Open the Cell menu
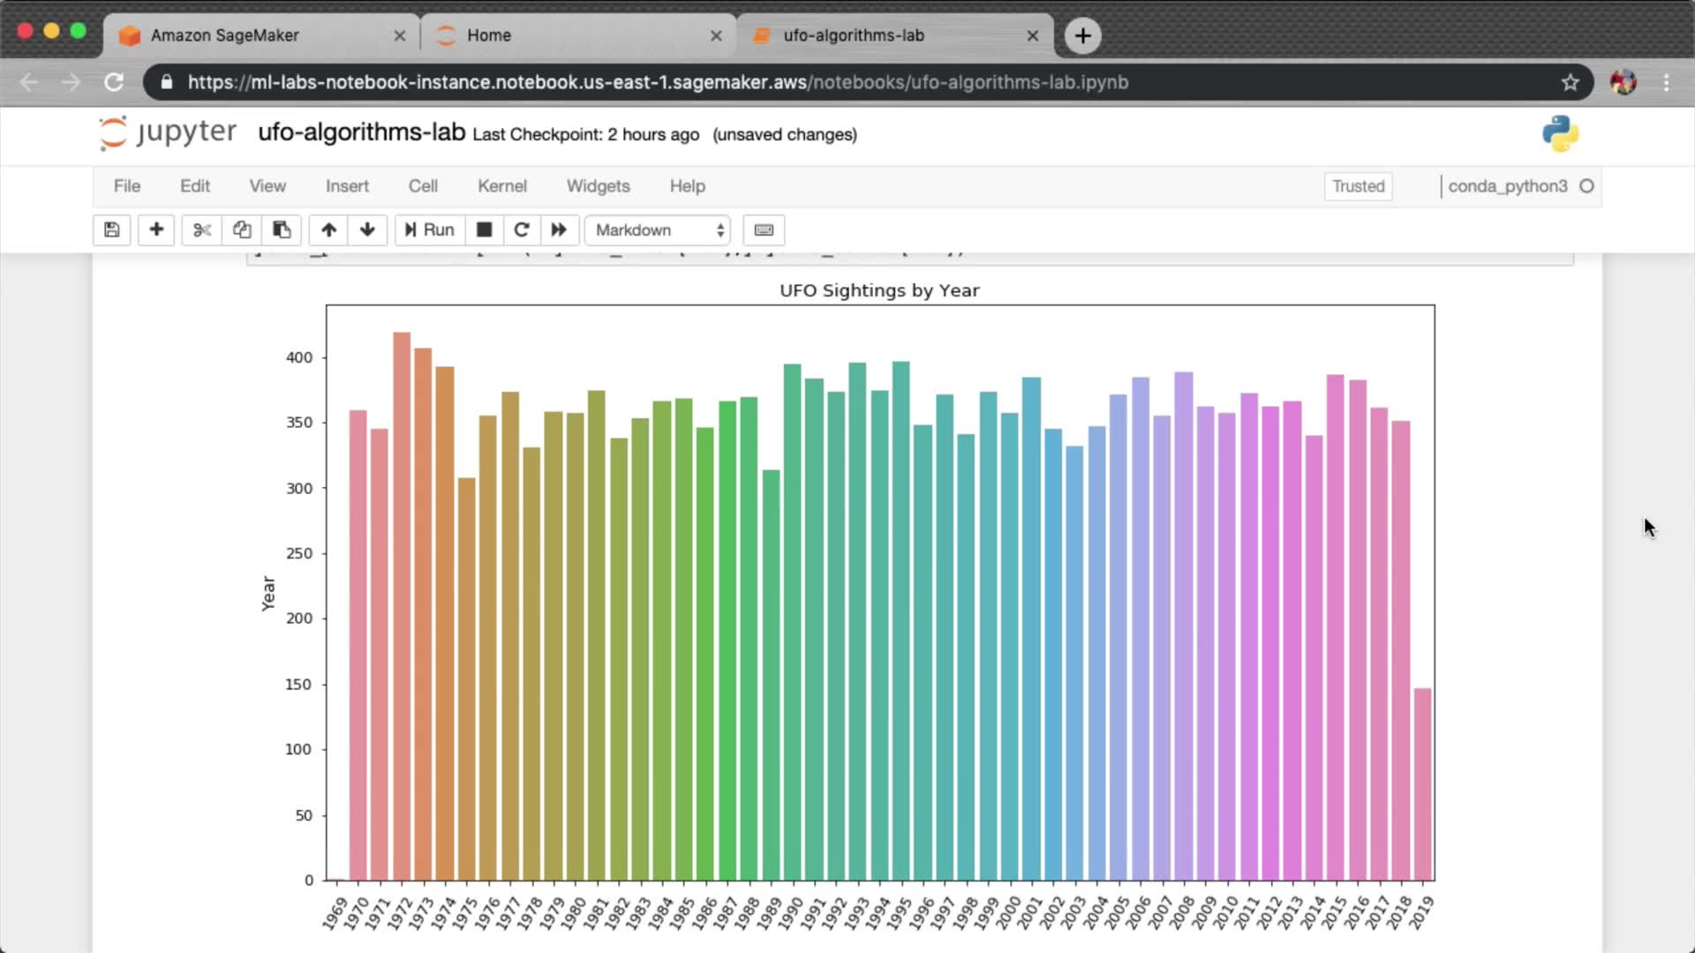 (422, 186)
